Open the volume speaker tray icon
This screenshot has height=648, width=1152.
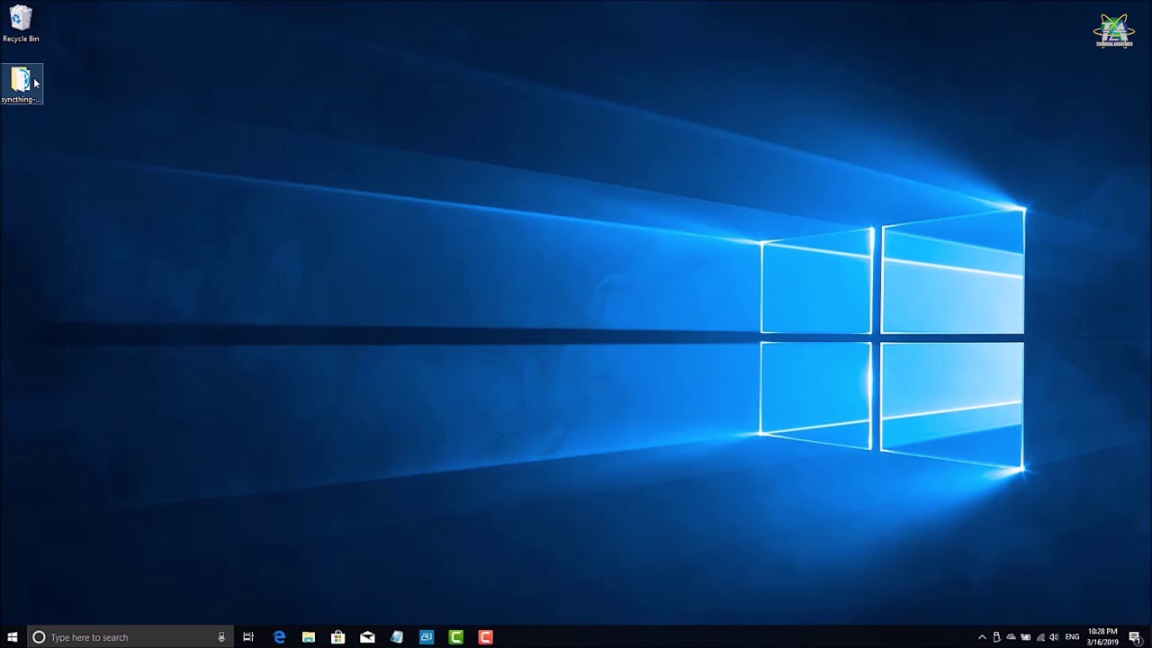click(1054, 637)
